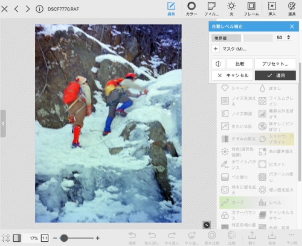The height and width of the screenshot is (246, 302).
Task: Open the 挿入 (Insert) tab
Action: pyautogui.click(x=272, y=8)
